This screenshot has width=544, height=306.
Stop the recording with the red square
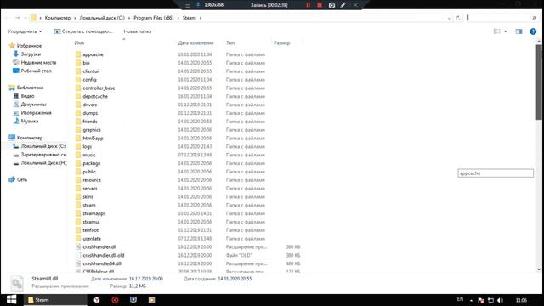pos(320,5)
